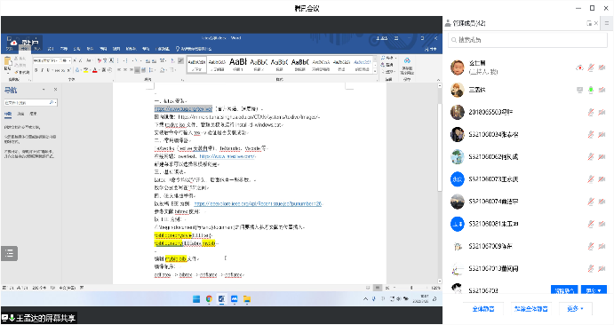Click screen-share icon on the second participant
Image resolution: width=614 pixels, height=325 pixels.
click(579, 90)
